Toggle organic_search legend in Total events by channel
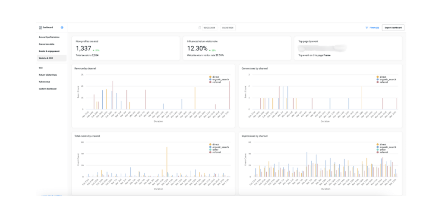The height and width of the screenshot is (221, 442). pyautogui.click(x=219, y=147)
